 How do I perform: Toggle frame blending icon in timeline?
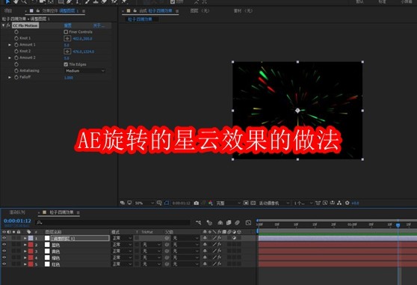(229, 222)
